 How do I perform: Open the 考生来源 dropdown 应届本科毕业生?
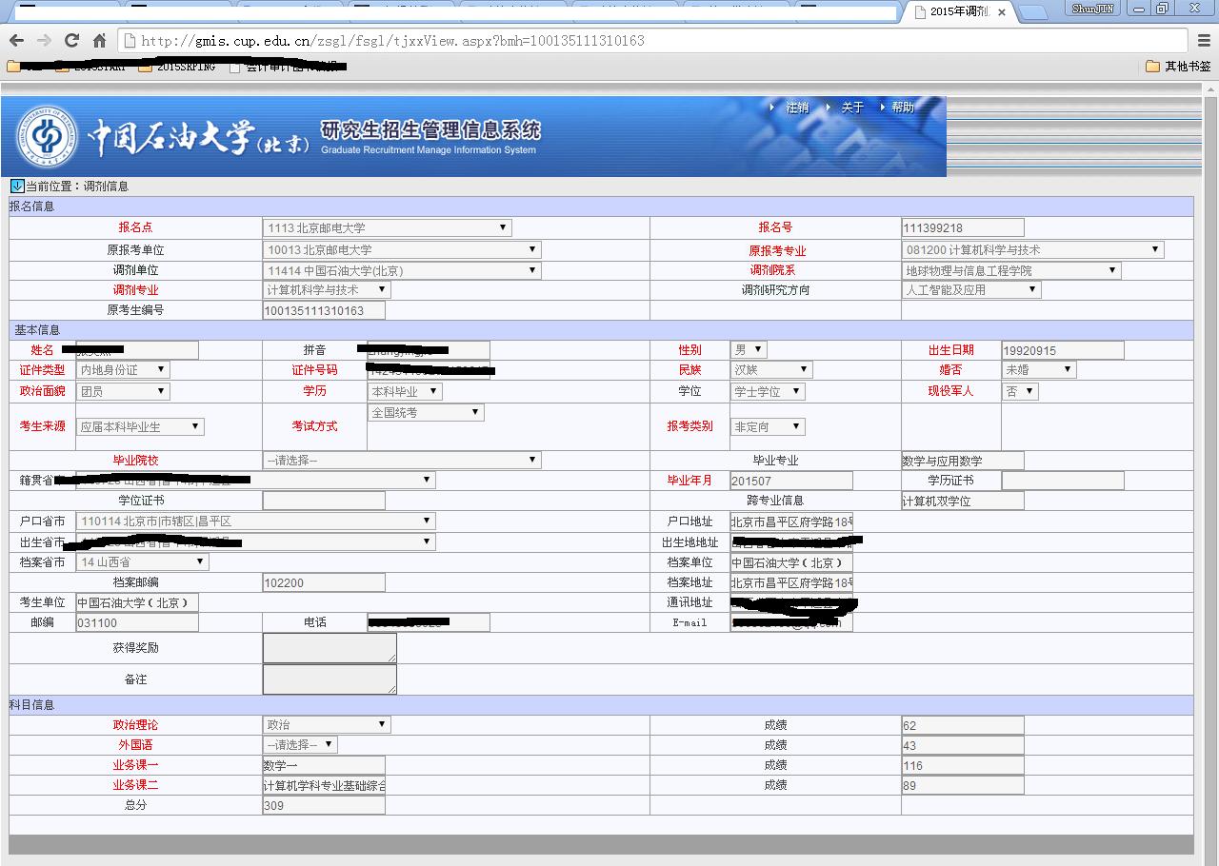(x=140, y=427)
